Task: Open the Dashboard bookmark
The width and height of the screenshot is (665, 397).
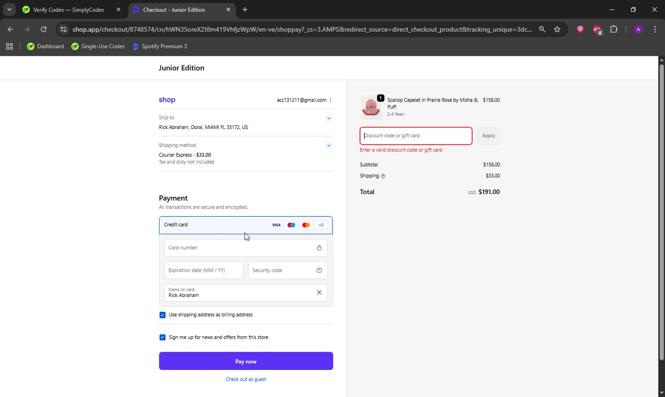Action: pos(45,46)
